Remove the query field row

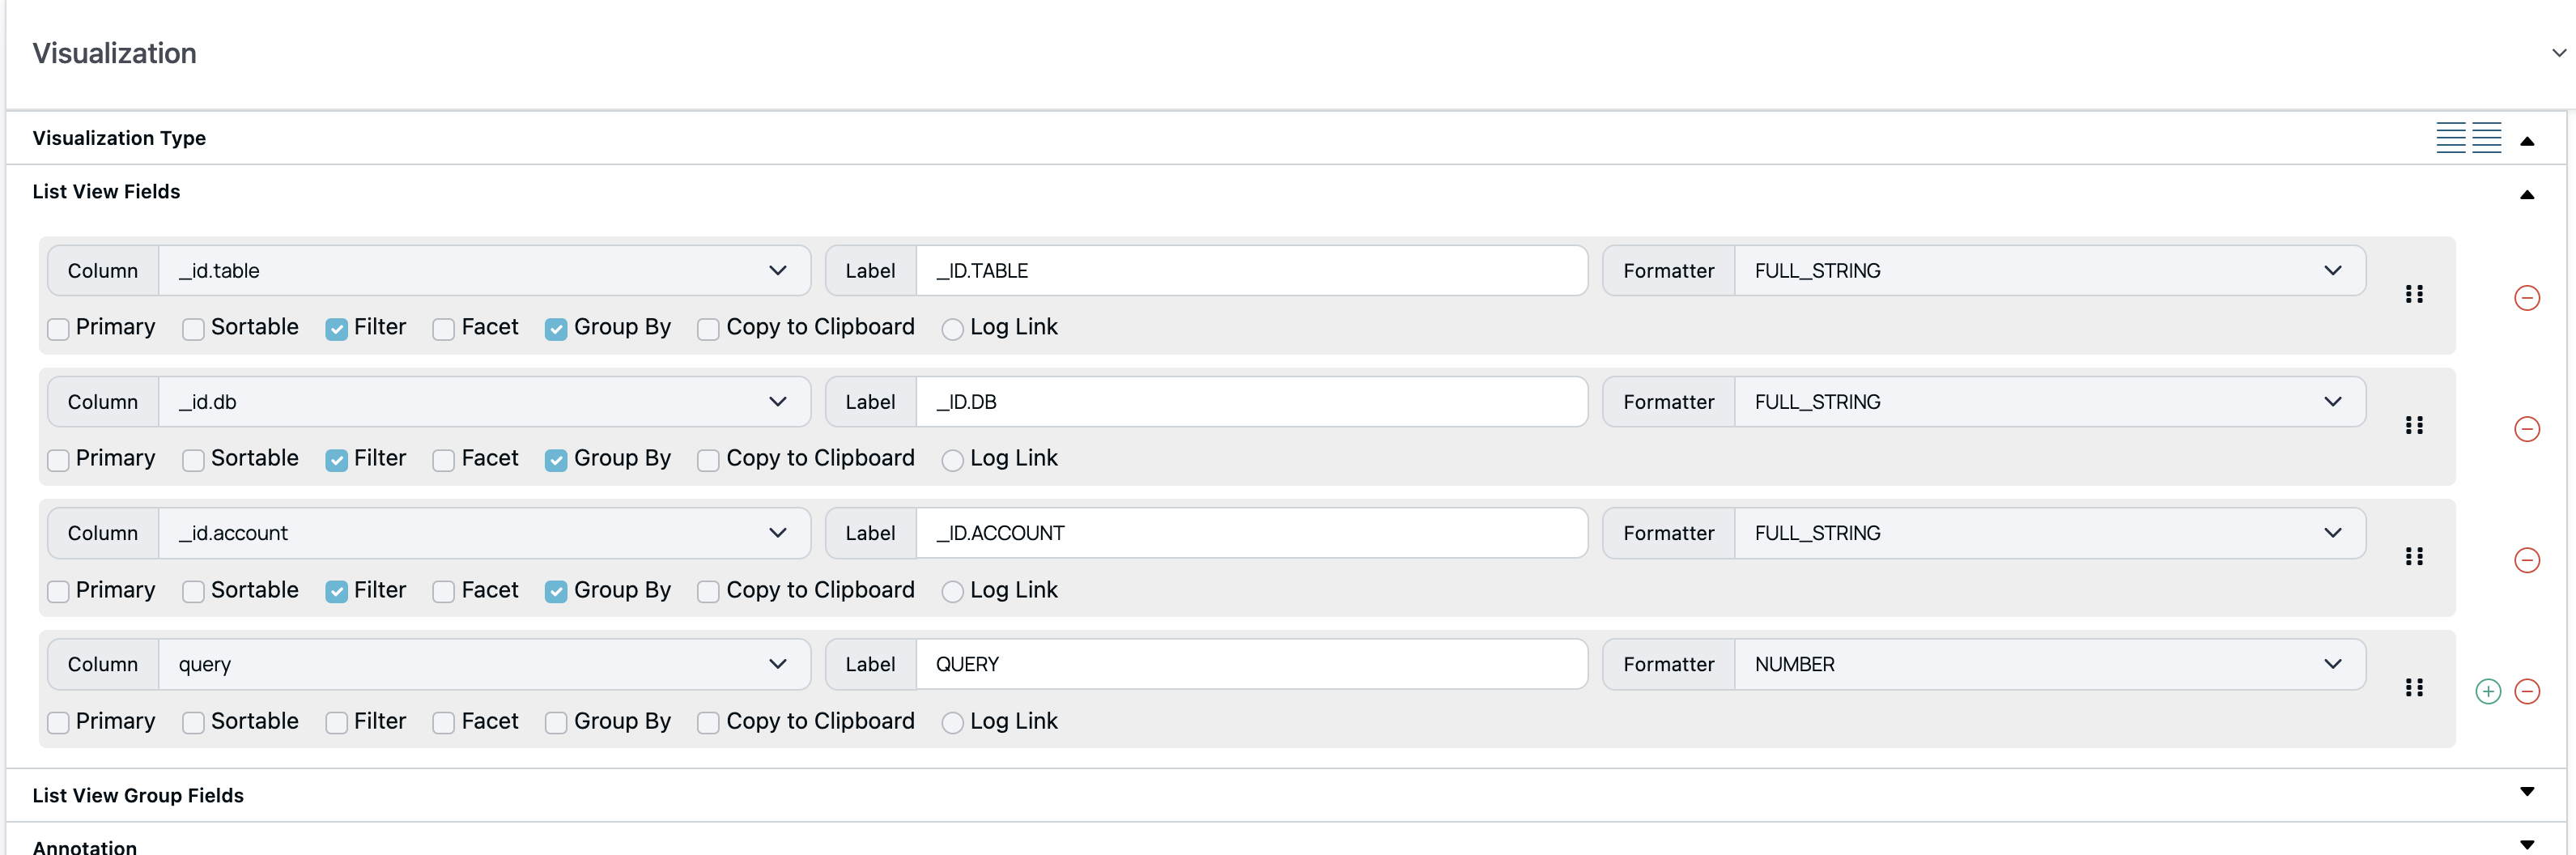point(2526,691)
